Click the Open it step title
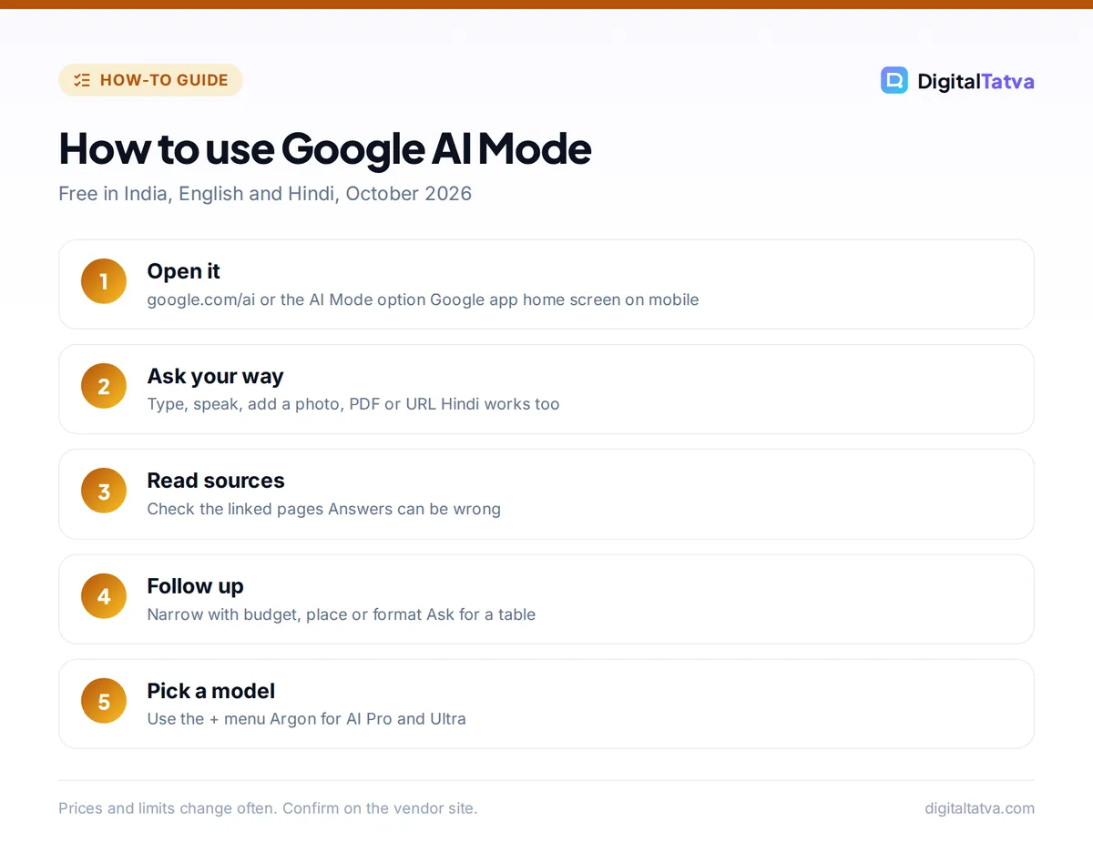Image resolution: width=1093 pixels, height=862 pixels. tap(184, 271)
